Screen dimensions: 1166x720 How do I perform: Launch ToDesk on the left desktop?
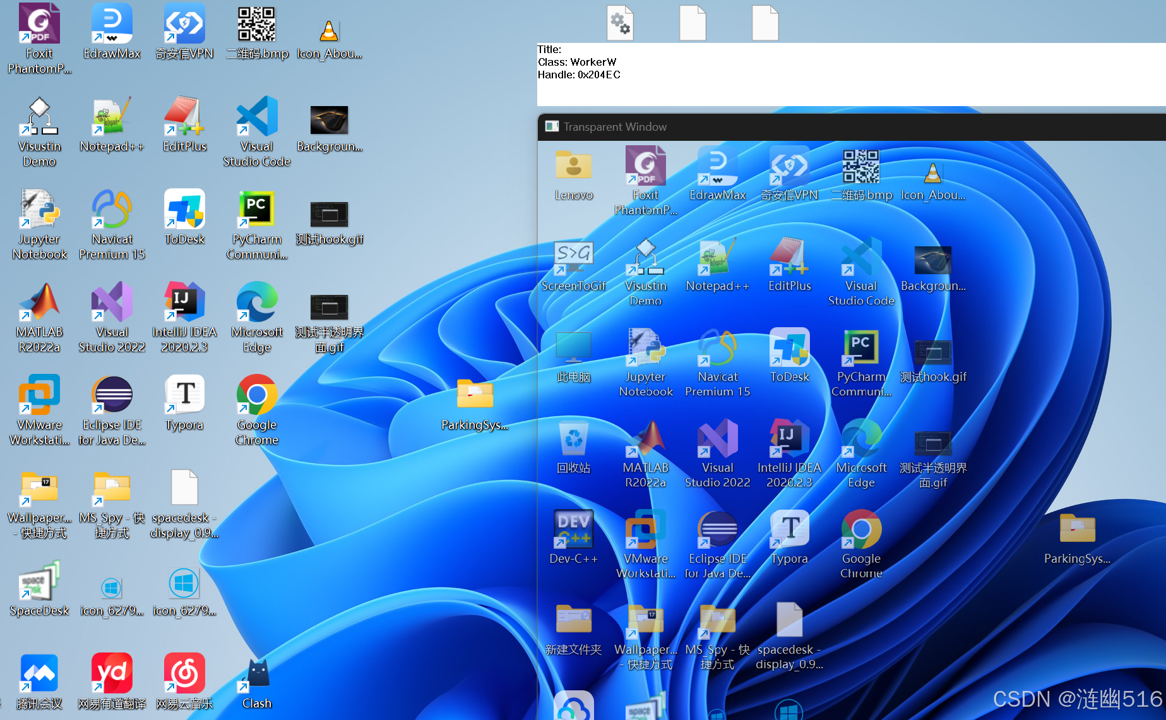[x=184, y=217]
